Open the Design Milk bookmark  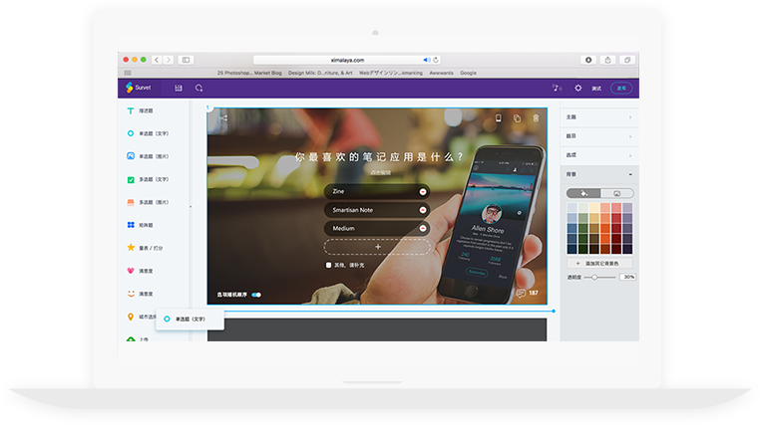pos(320,73)
